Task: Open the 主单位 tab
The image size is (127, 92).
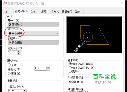Action: (55, 12)
